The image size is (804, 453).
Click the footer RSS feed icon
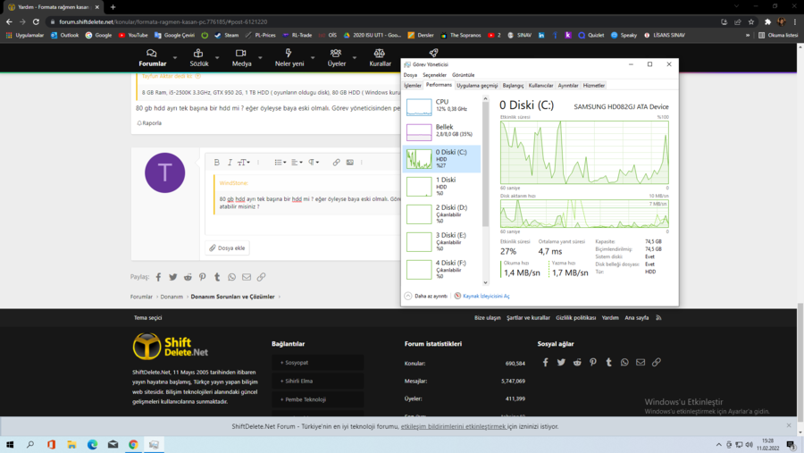tap(658, 317)
